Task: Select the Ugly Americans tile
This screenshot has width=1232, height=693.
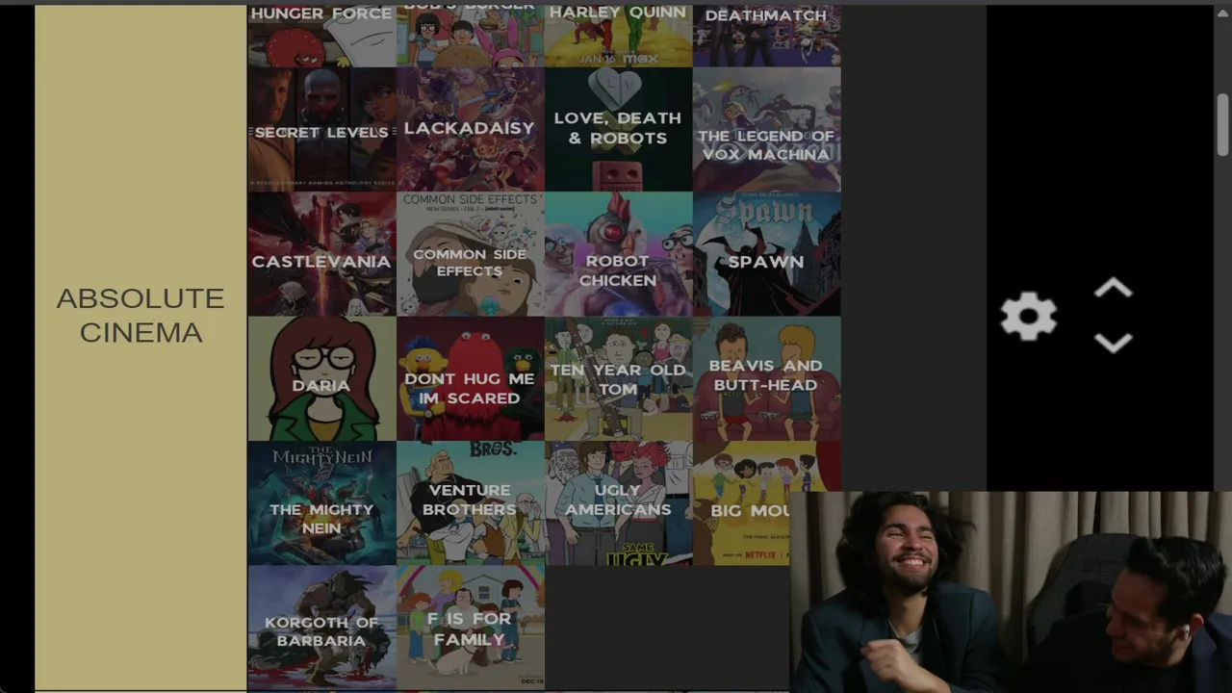Action: tap(618, 502)
